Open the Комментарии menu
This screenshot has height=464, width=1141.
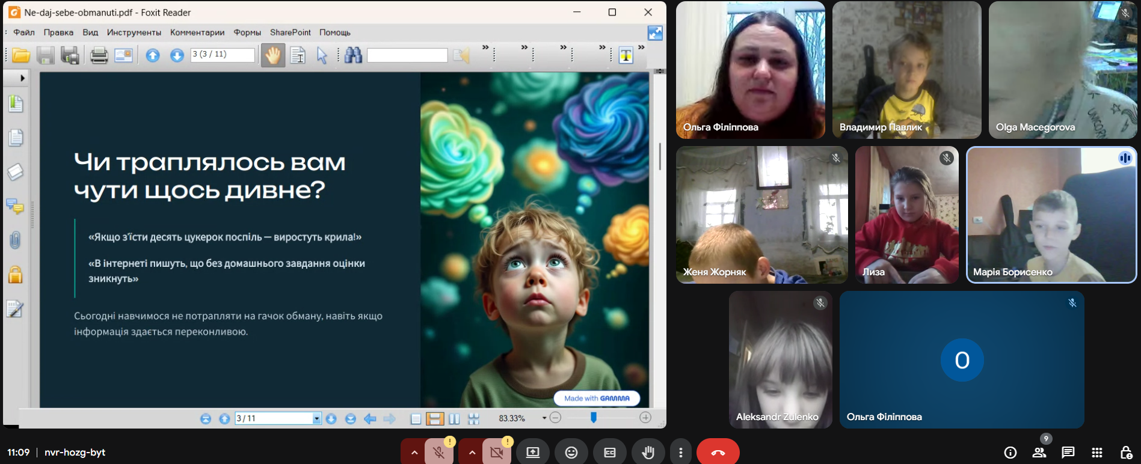(x=197, y=32)
